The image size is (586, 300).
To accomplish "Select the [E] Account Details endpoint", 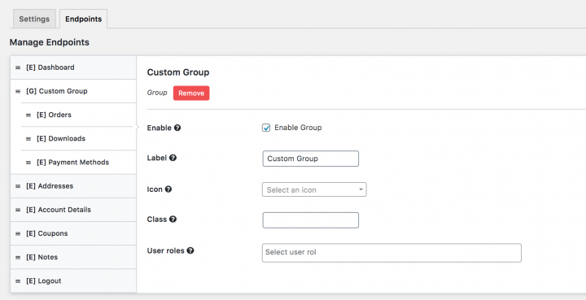I will tap(73, 210).
